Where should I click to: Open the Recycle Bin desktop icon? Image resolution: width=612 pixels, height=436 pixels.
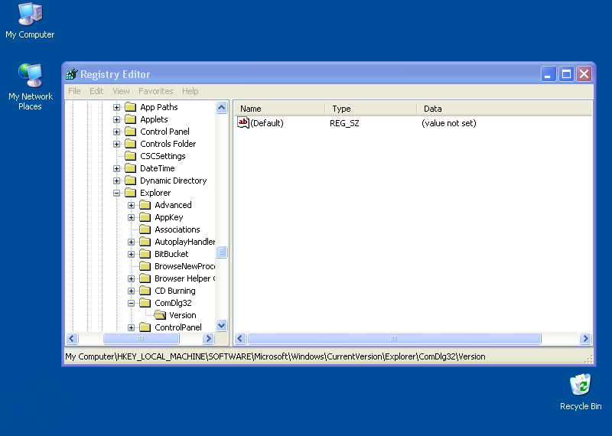(x=581, y=392)
